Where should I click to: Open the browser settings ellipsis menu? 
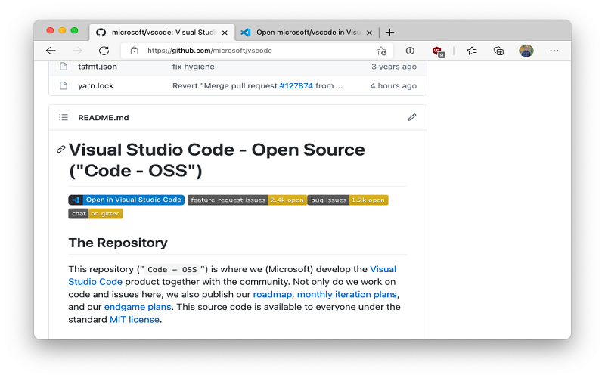click(x=554, y=51)
